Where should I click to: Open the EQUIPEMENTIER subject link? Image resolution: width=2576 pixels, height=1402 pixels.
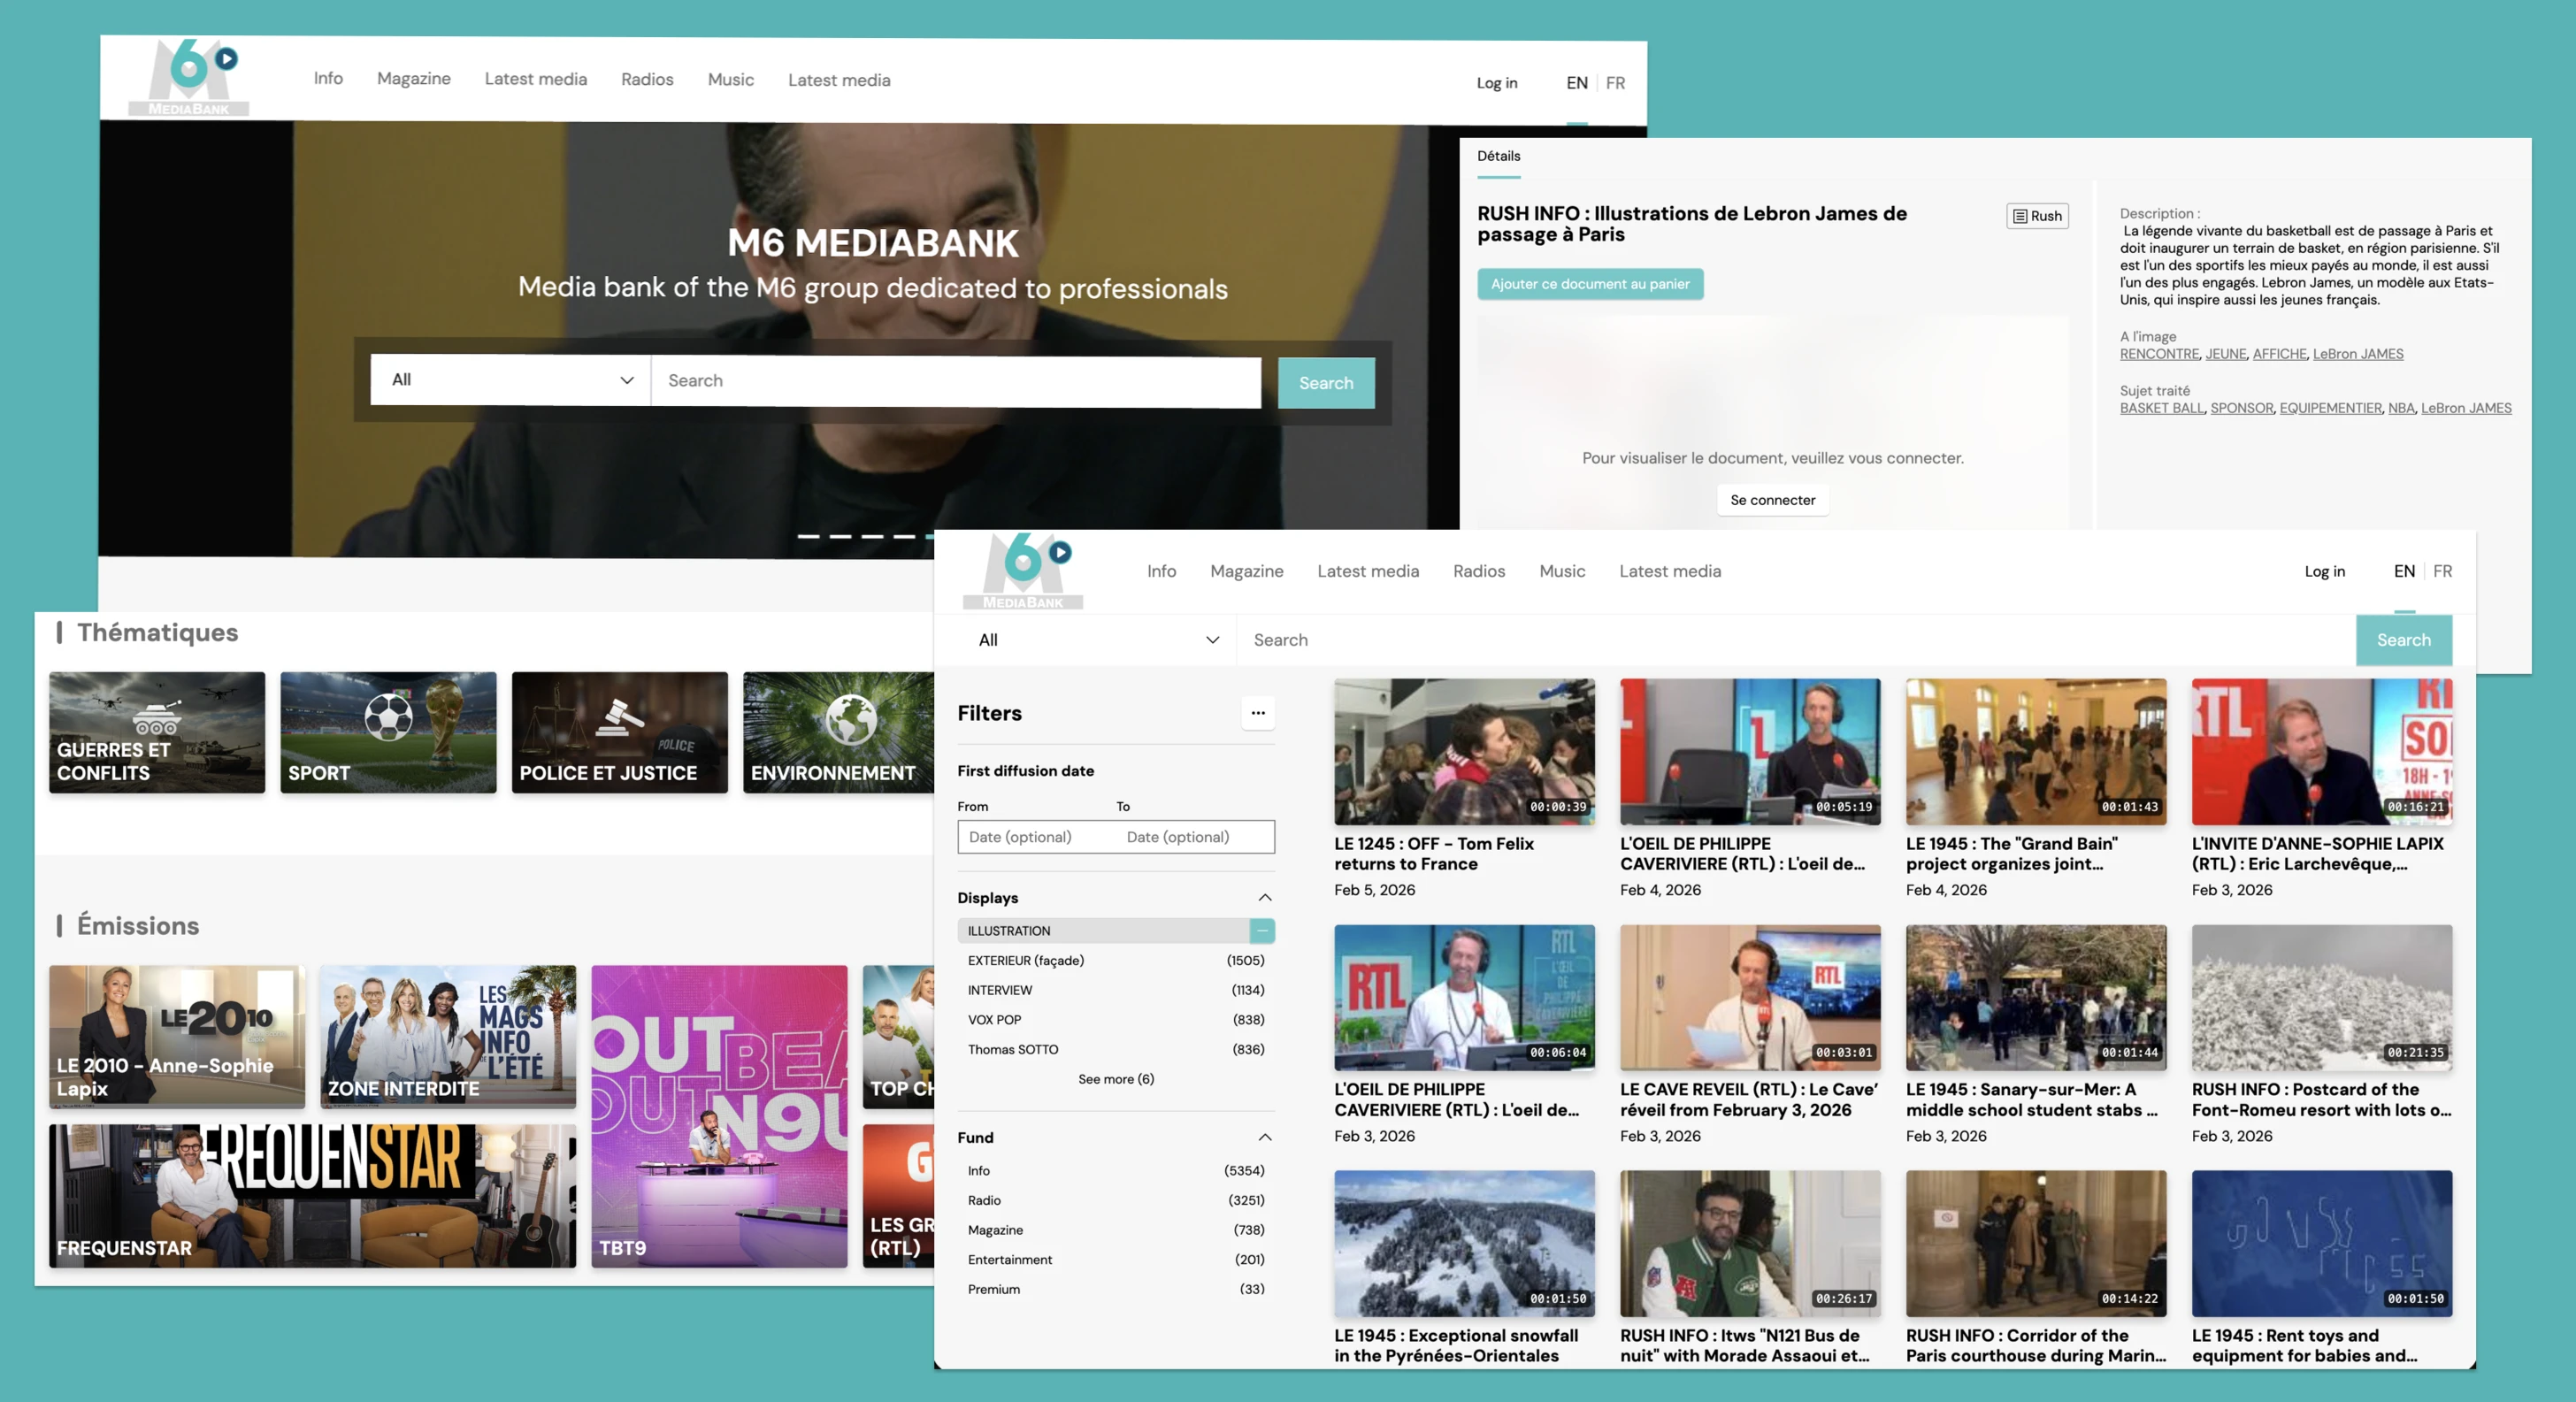pyautogui.click(x=2331, y=408)
